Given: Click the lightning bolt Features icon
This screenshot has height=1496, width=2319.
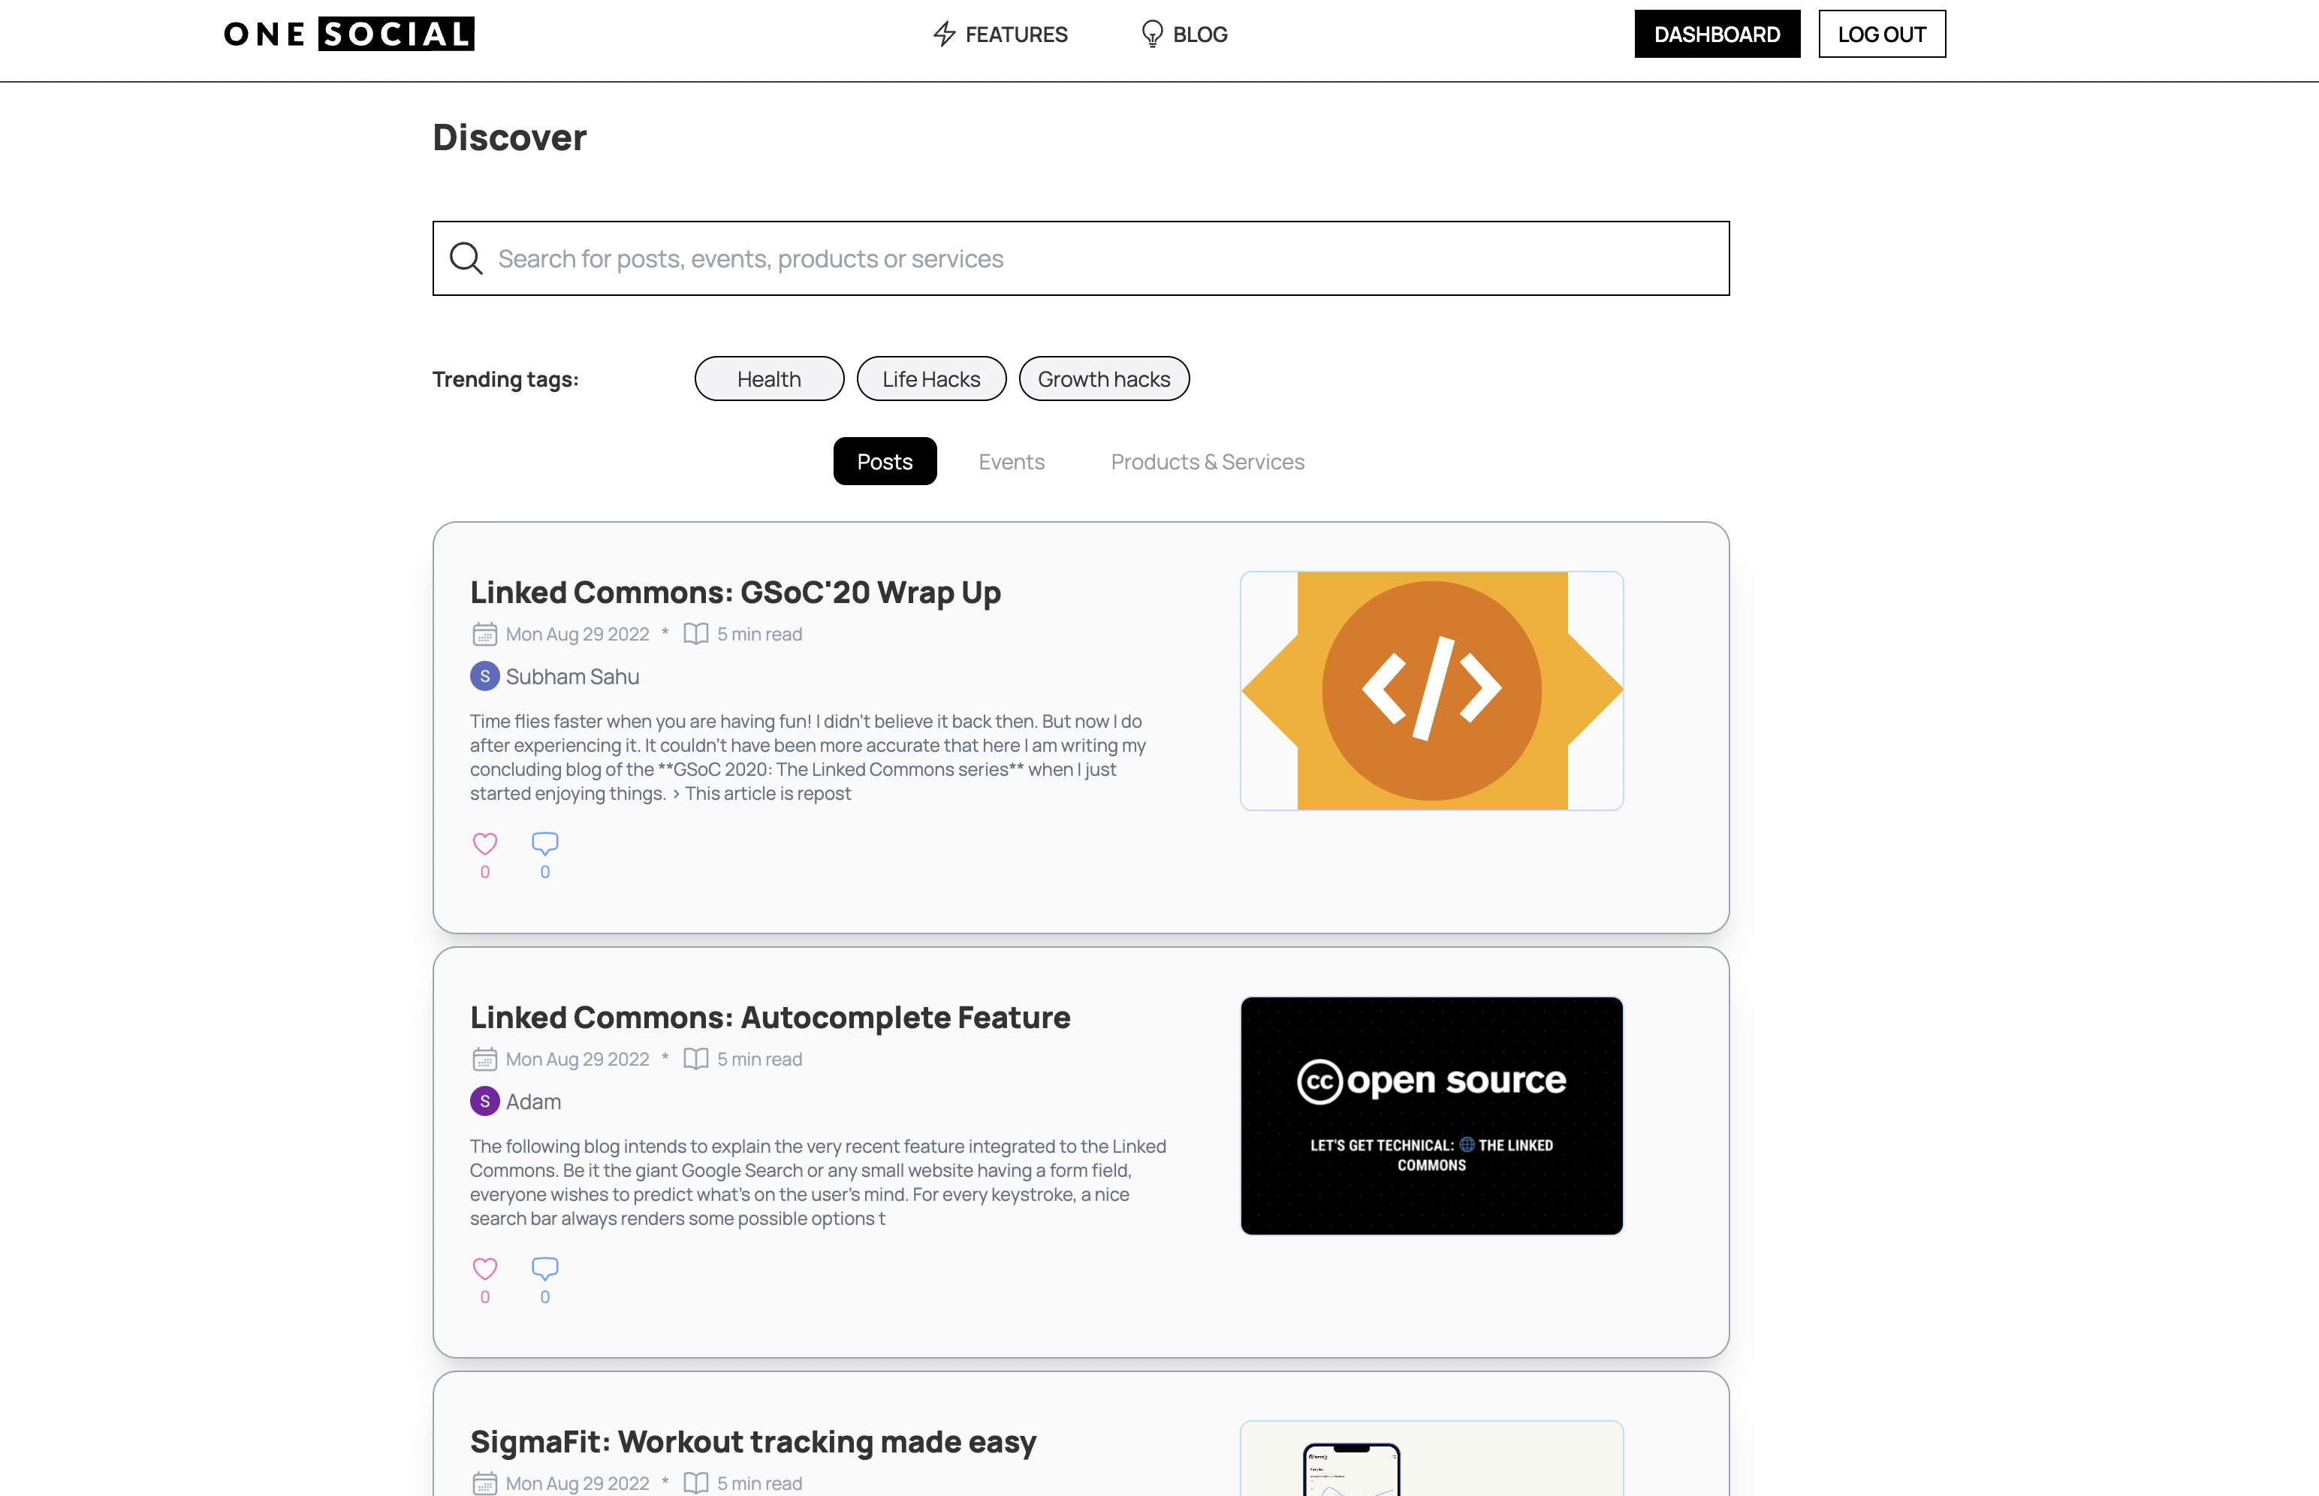Looking at the screenshot, I should (x=944, y=34).
